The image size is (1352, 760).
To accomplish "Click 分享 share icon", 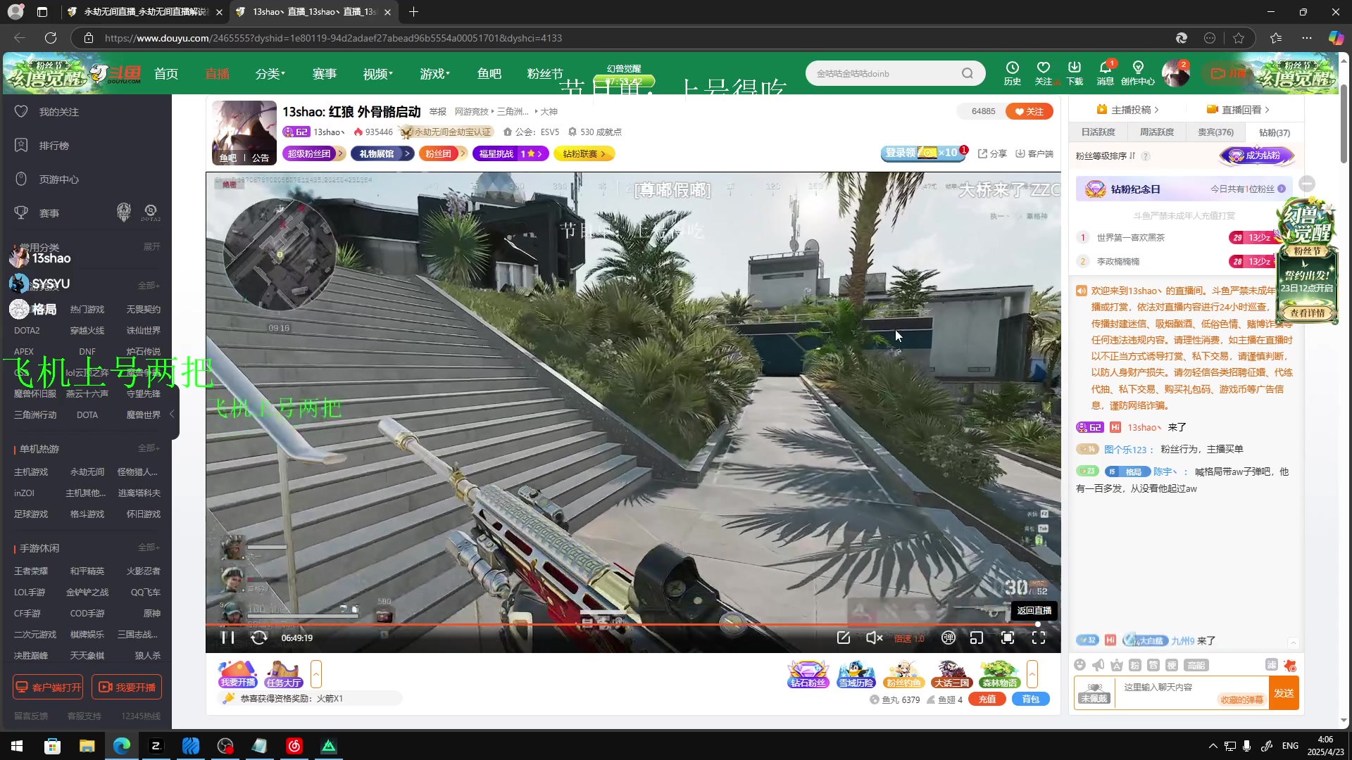I will click(992, 153).
